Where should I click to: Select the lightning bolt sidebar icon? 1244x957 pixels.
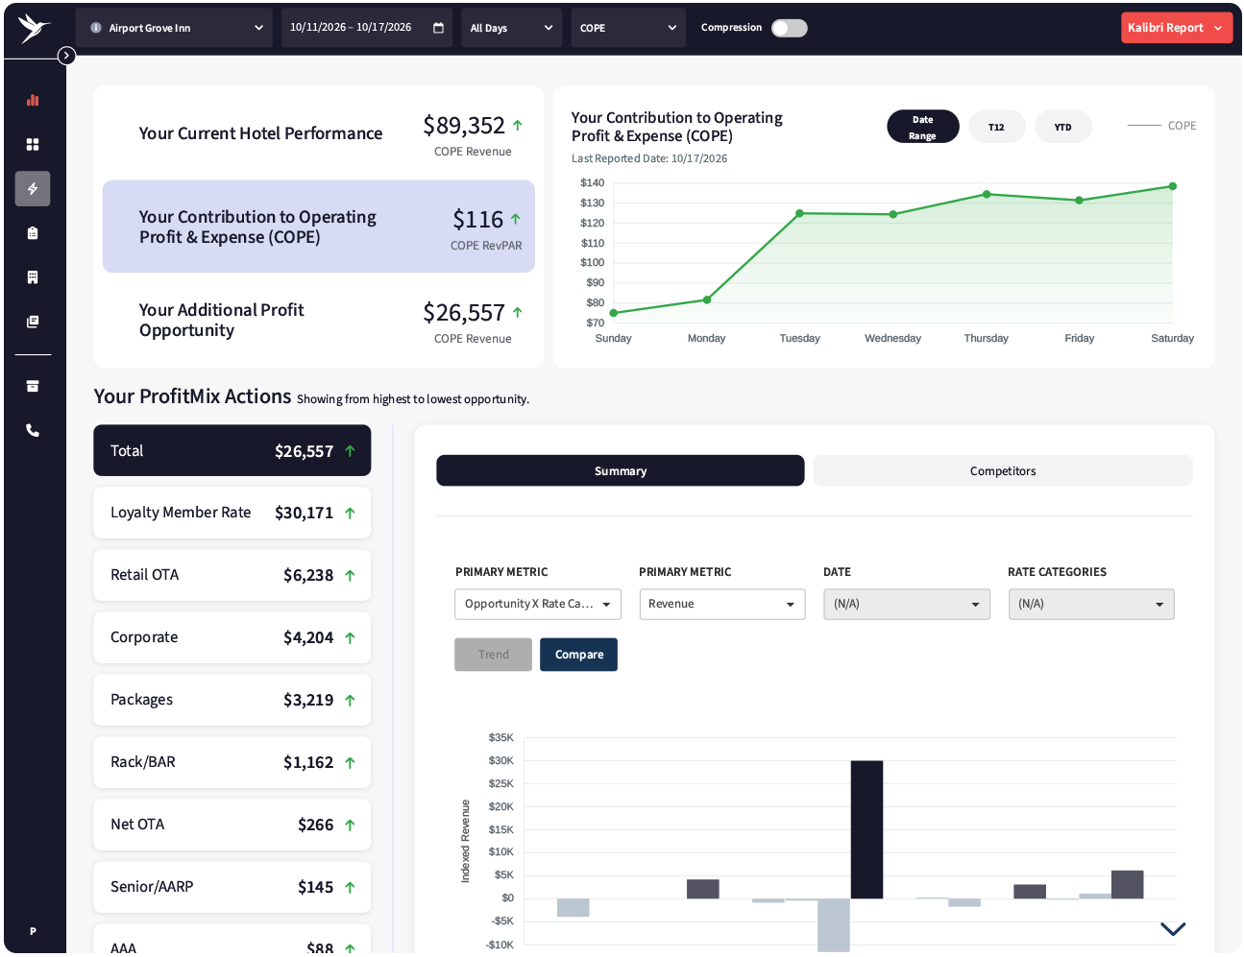click(33, 188)
